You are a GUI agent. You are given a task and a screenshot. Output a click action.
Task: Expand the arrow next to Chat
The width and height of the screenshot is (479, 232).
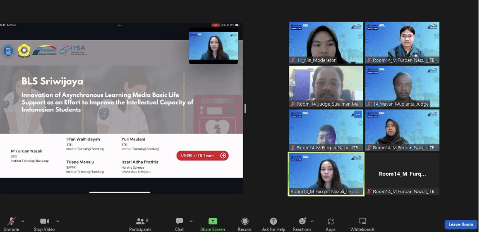pos(191,221)
